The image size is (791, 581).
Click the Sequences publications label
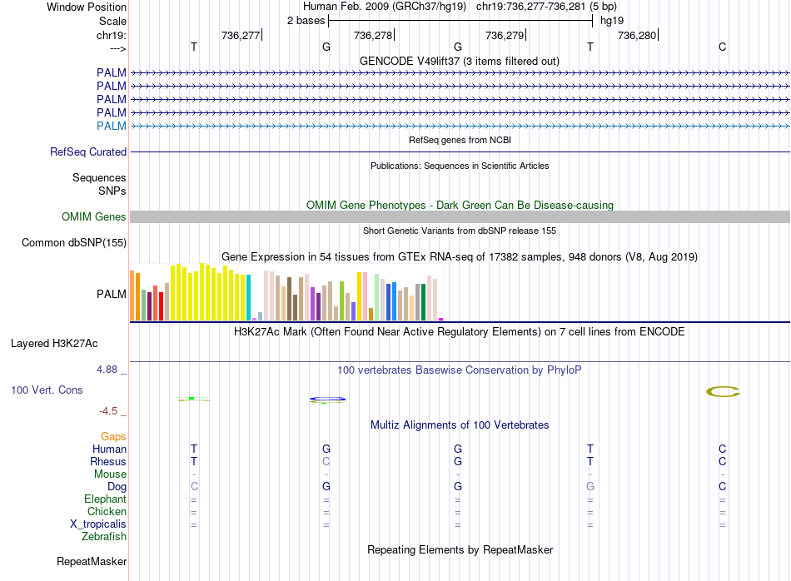coord(99,177)
